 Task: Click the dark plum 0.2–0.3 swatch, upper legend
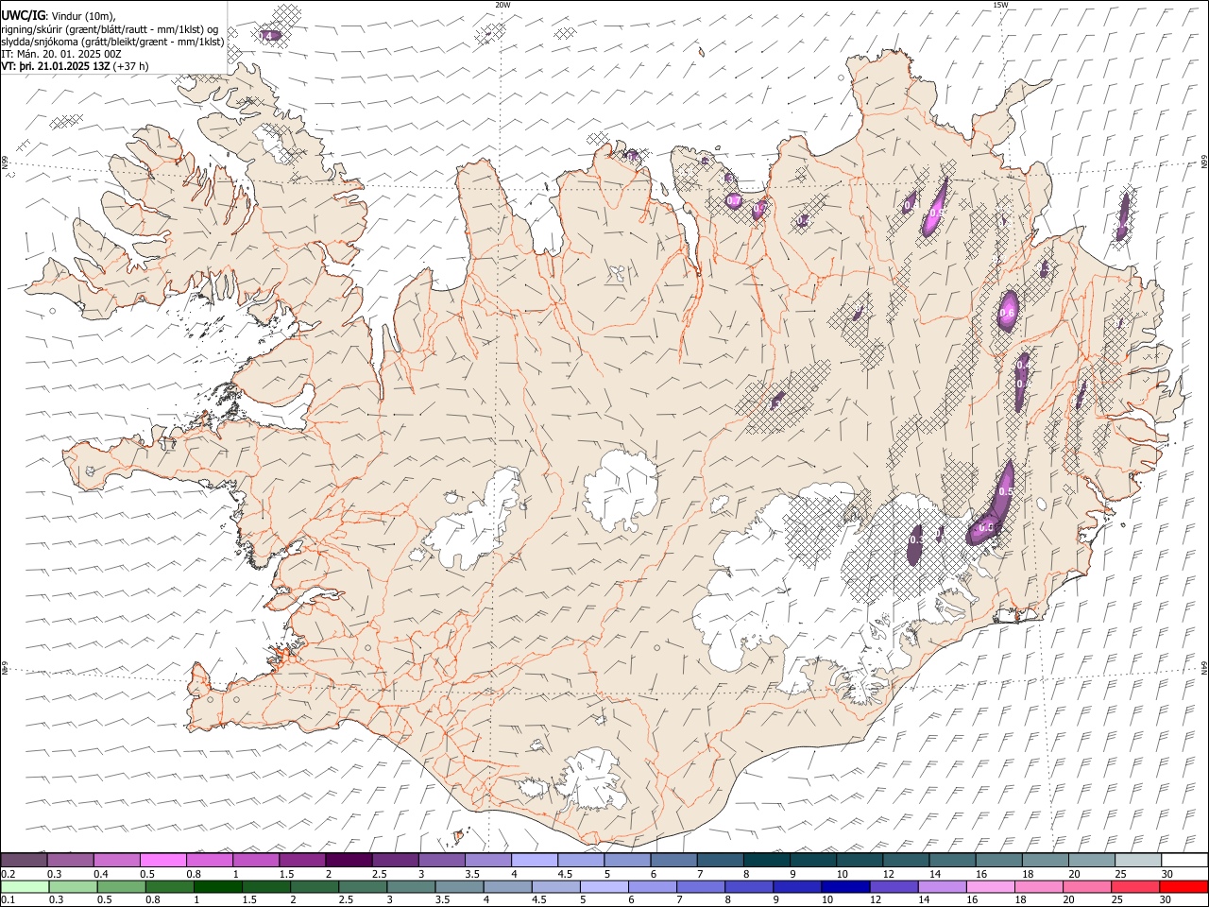tap(24, 860)
